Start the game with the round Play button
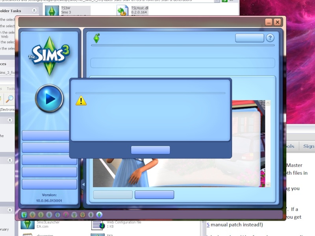Screen dimensions: 315x236 [x=49, y=99]
